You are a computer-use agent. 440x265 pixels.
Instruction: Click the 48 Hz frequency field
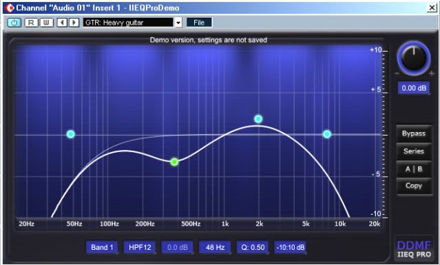click(215, 247)
